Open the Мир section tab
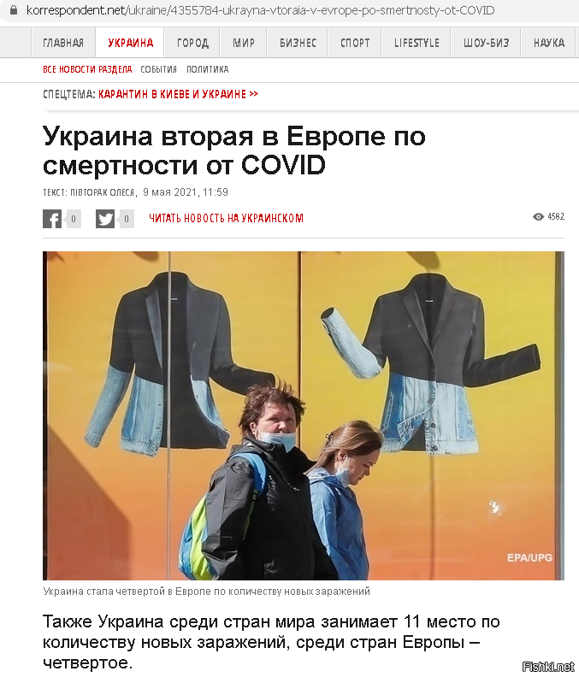 (x=243, y=43)
